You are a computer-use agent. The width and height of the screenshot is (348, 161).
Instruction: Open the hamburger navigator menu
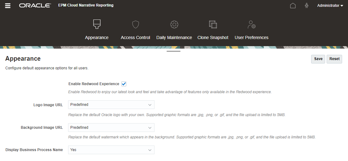click(x=8, y=6)
